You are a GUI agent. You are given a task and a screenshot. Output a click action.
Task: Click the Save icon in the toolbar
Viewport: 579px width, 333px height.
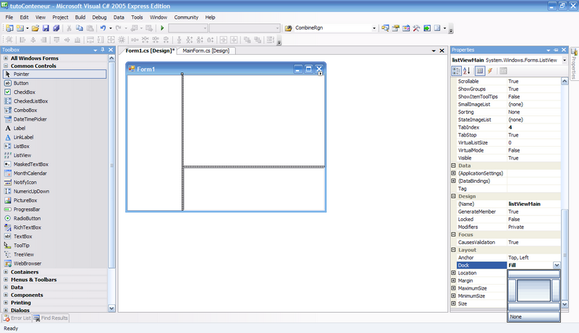(x=46, y=28)
